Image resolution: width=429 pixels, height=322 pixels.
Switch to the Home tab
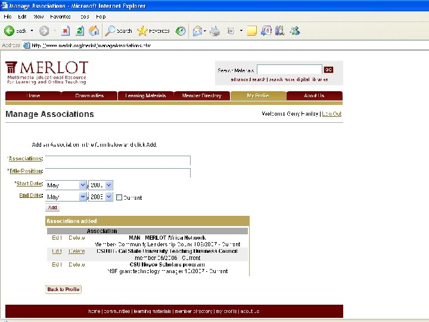click(x=33, y=95)
